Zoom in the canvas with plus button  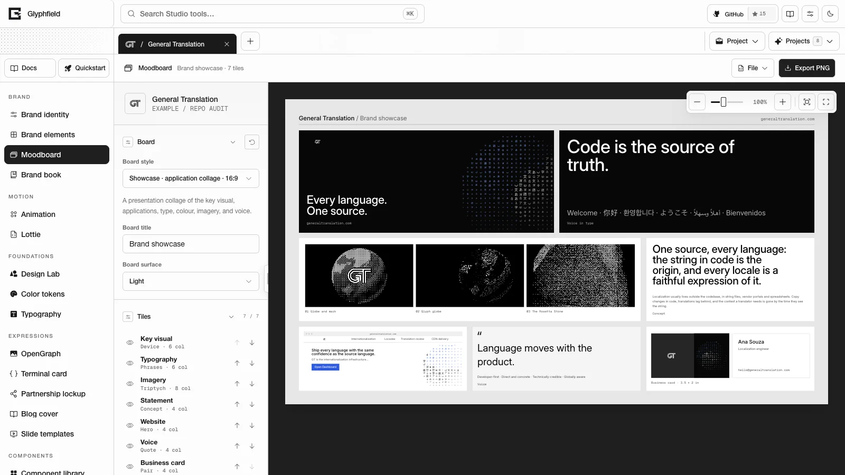tap(783, 102)
